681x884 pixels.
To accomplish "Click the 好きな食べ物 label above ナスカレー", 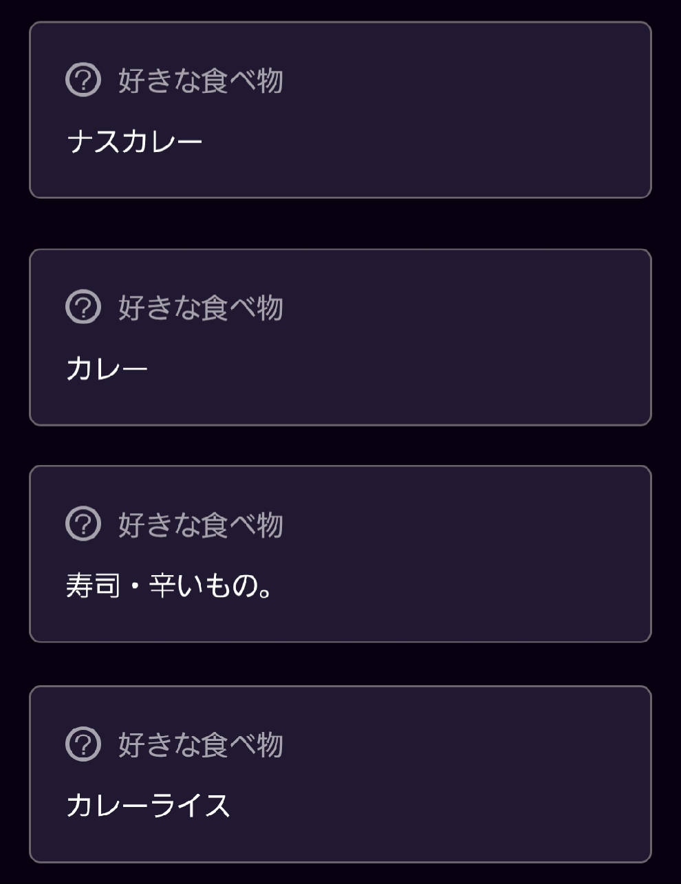I will 200,80.
